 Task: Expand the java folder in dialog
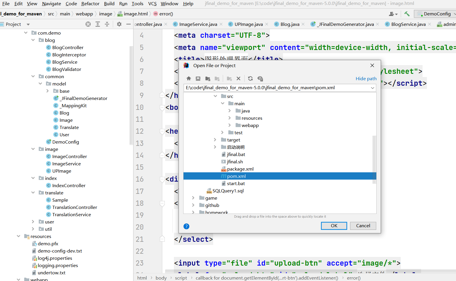(230, 110)
